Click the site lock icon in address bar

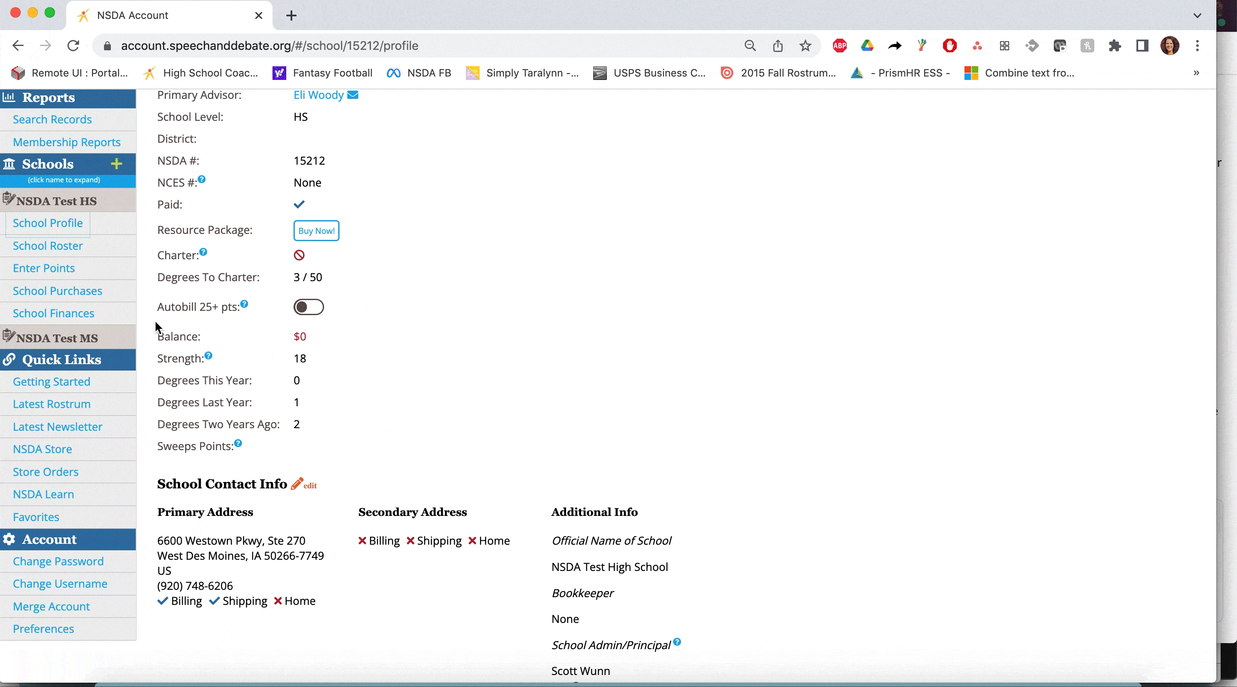(107, 46)
